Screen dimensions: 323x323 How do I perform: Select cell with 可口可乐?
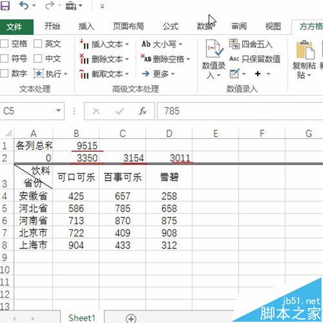(76, 177)
